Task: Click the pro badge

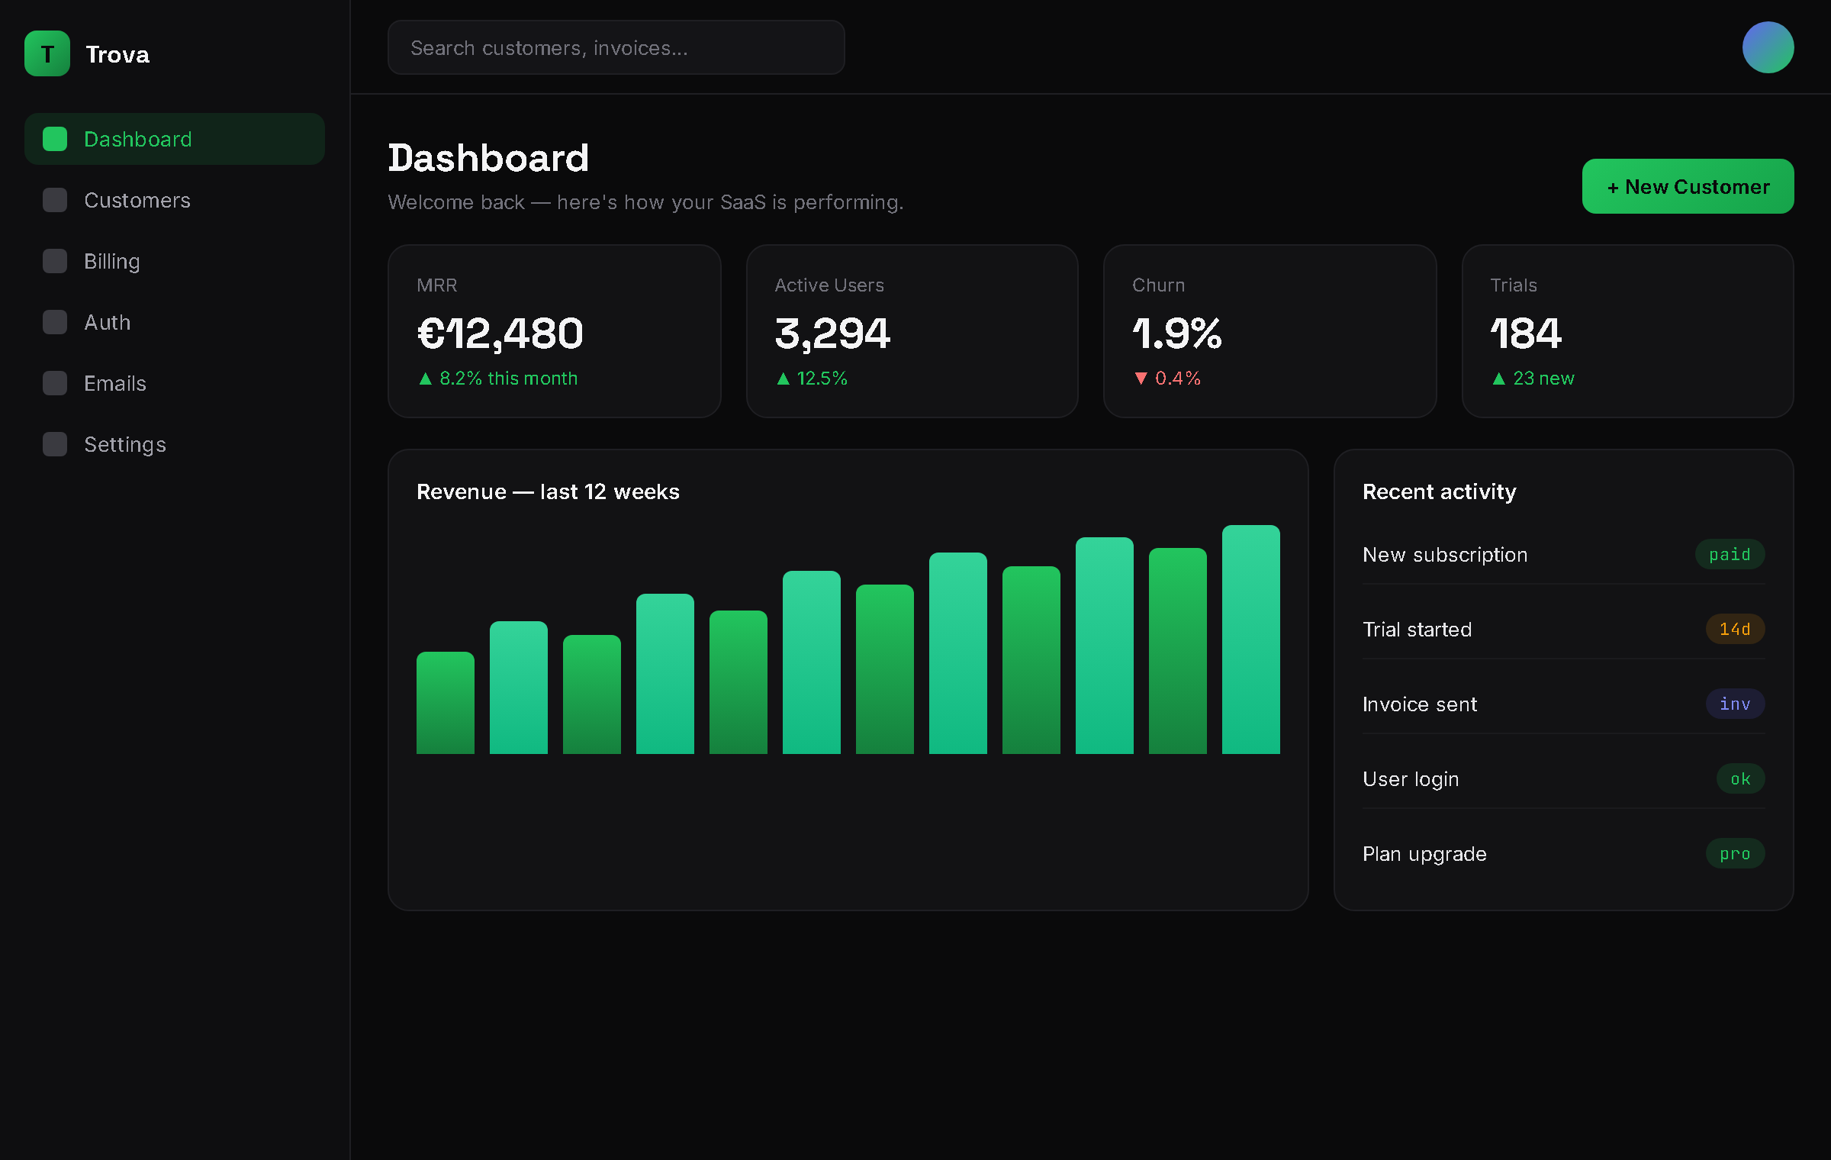Action: 1735,854
